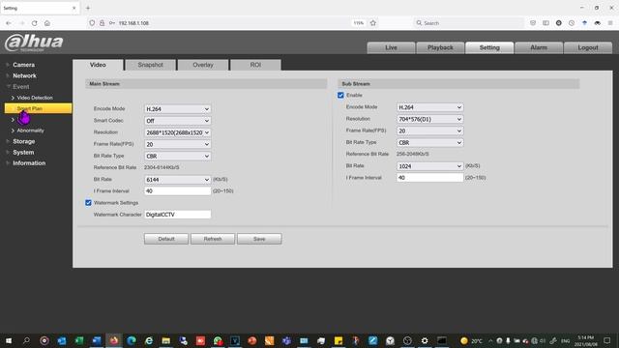Open Excel from the taskbar
The height and width of the screenshot is (348, 619).
[79, 340]
